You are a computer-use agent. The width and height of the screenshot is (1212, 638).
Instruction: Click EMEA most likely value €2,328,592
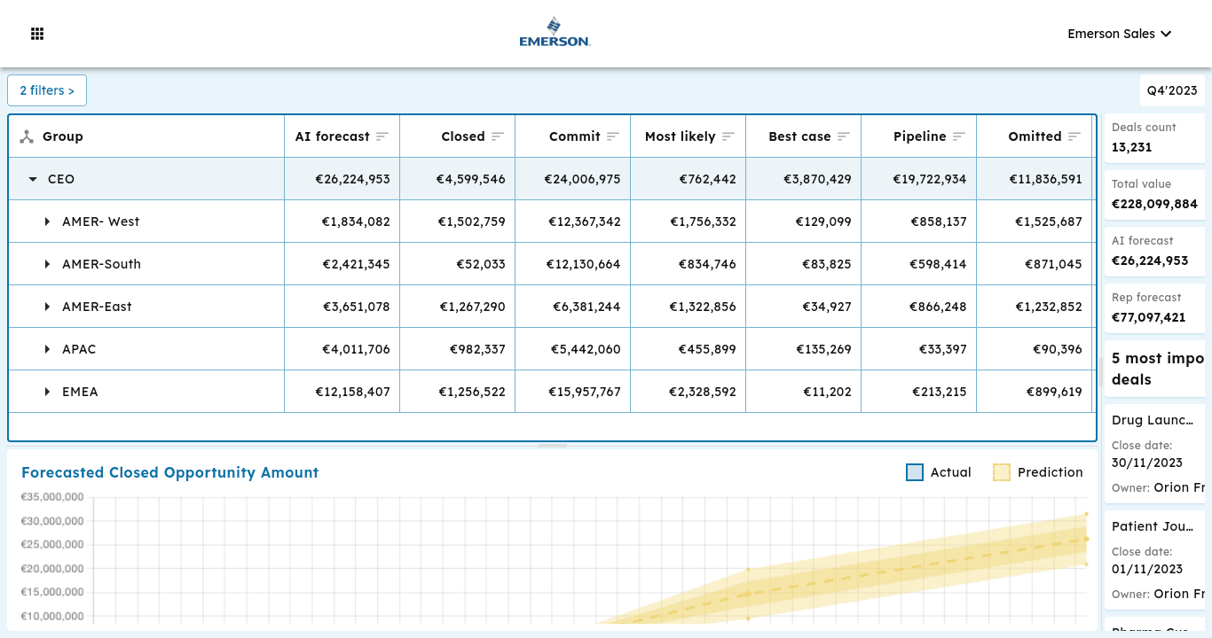(702, 392)
